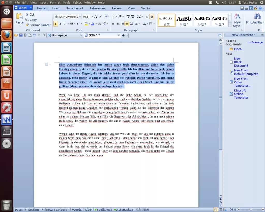Add a new document tab with plus button
The image size is (265, 212).
pyautogui.click(x=123, y=35)
